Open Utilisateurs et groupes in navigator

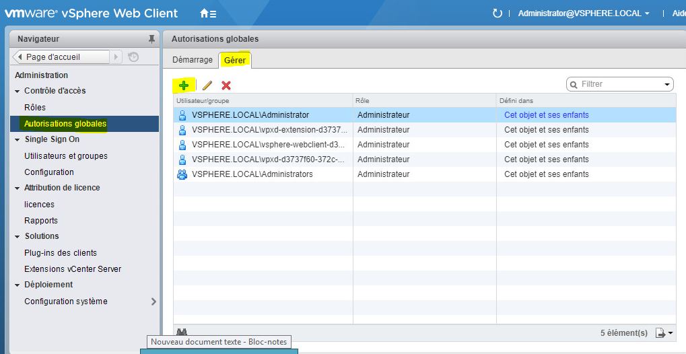66,156
